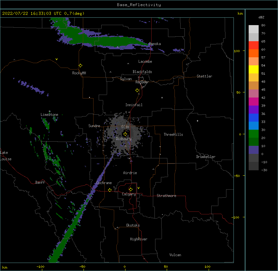Click the white asterisk marker northwest of ThreeHills
Screen dimensions: 278x271
click(x=162, y=98)
